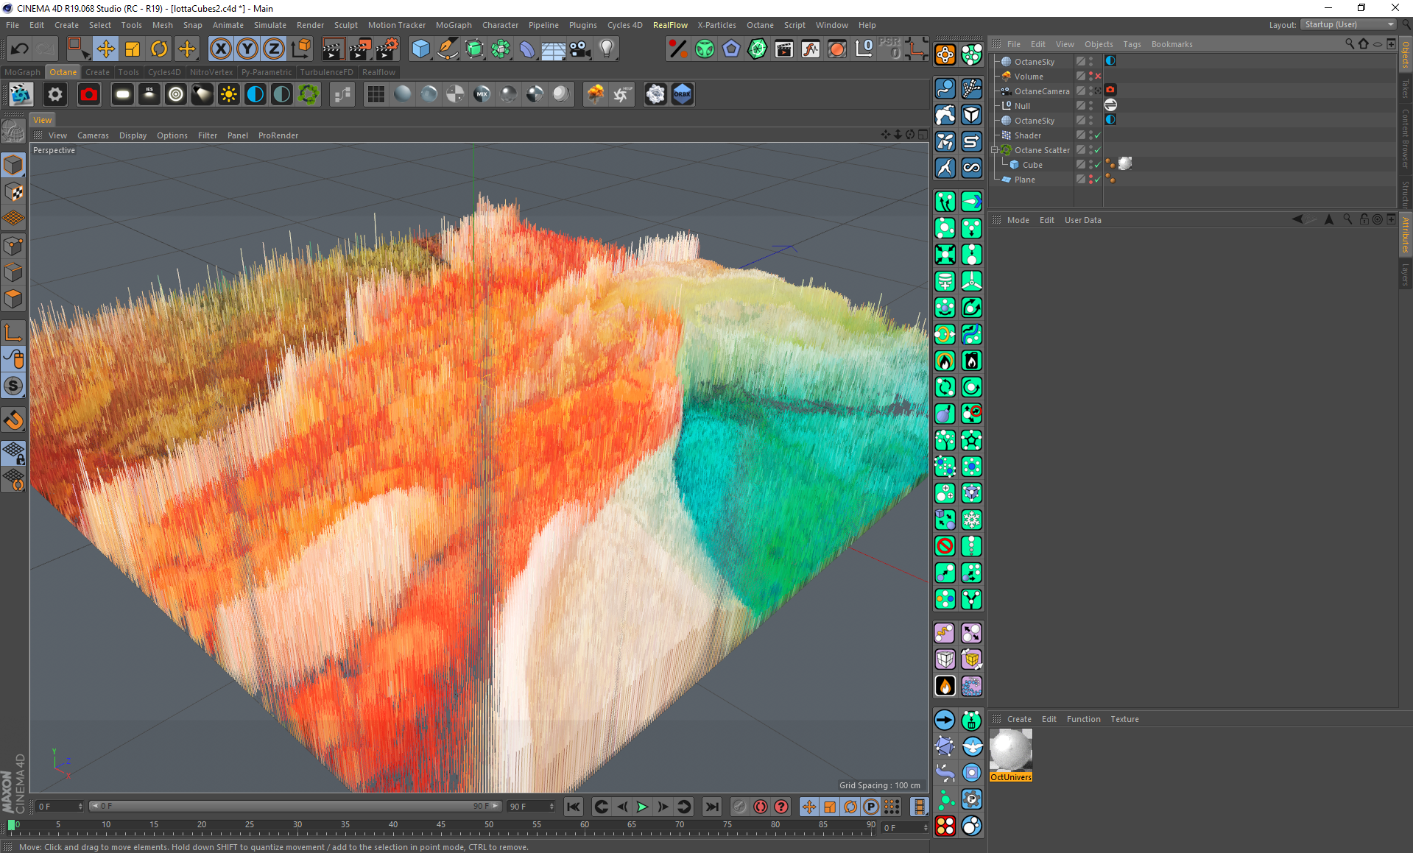
Task: Select the OctUnivers material thumbnail
Action: [1010, 751]
